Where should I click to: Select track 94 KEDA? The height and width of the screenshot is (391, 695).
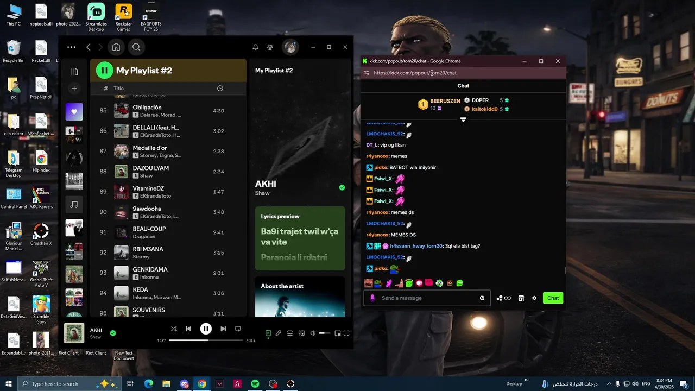[168, 293]
